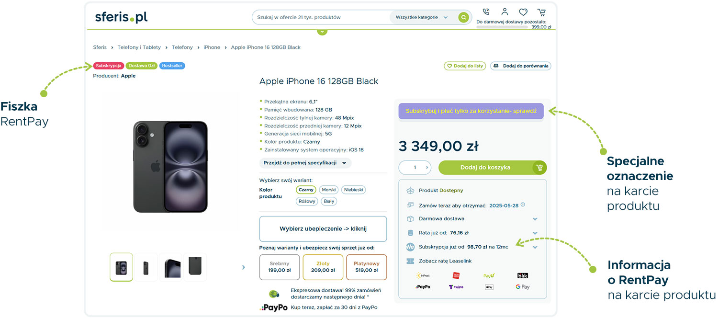The height and width of the screenshot is (319, 718).
Task: Click the Dodaj do koszyka button
Action: (x=493, y=168)
